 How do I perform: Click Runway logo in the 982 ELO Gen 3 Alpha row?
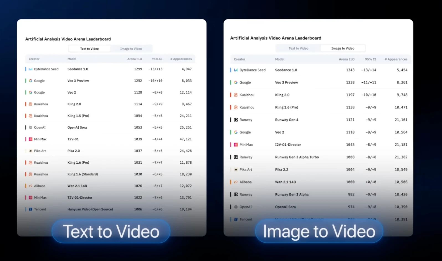tap(236, 194)
